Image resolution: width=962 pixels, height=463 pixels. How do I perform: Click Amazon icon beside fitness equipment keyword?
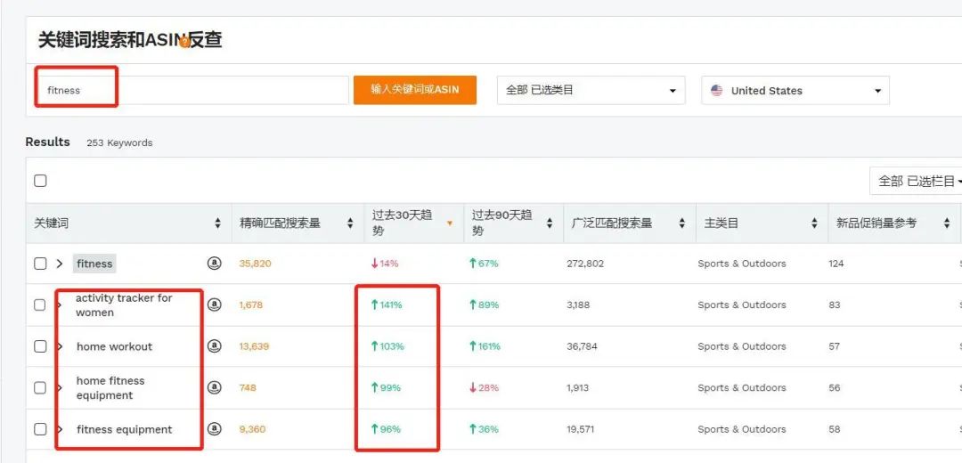click(x=214, y=429)
